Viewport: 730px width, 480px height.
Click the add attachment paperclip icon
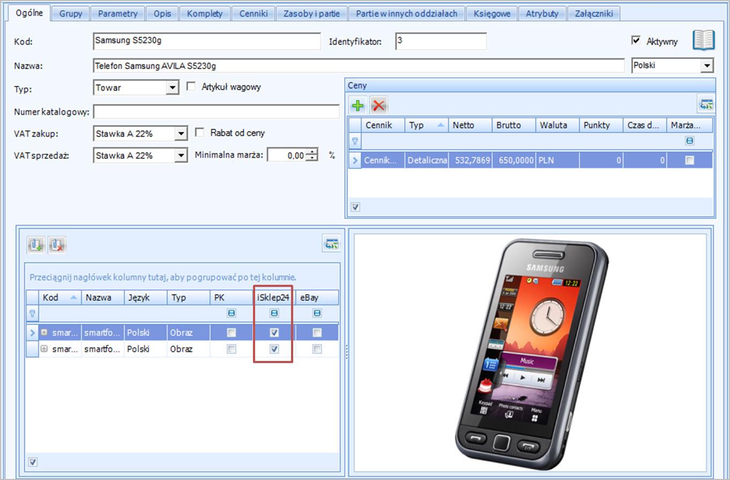(x=36, y=245)
